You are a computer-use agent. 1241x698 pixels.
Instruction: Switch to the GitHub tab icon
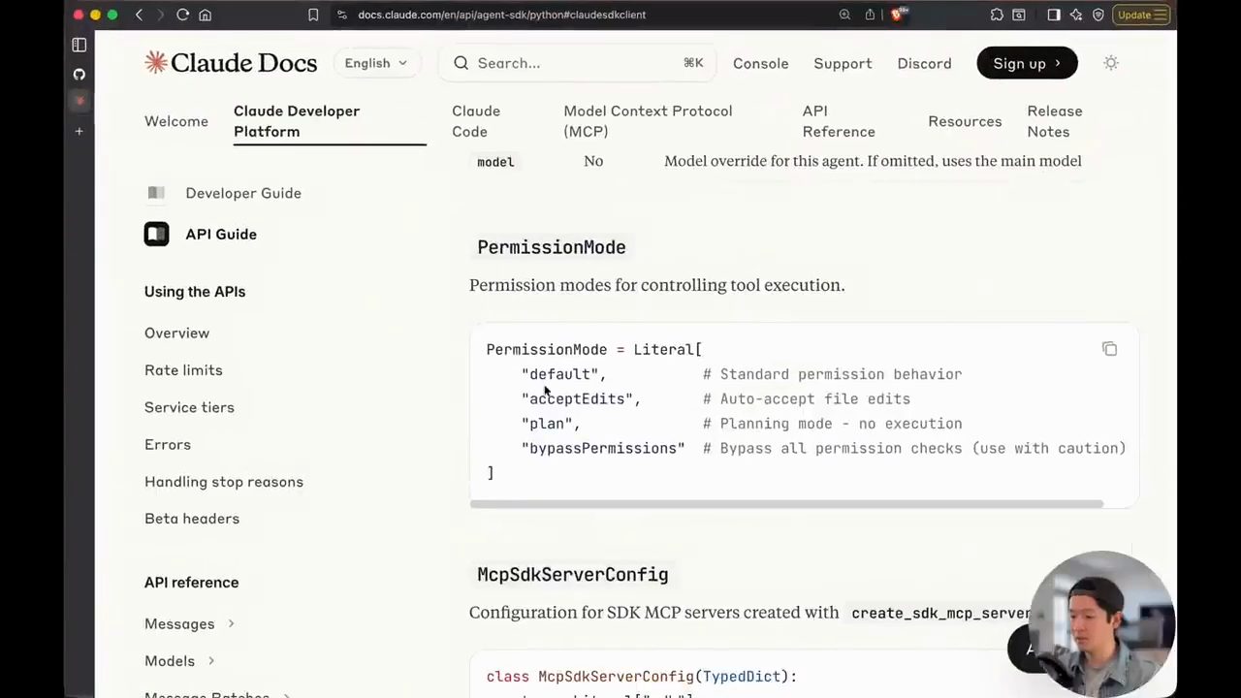pyautogui.click(x=80, y=74)
